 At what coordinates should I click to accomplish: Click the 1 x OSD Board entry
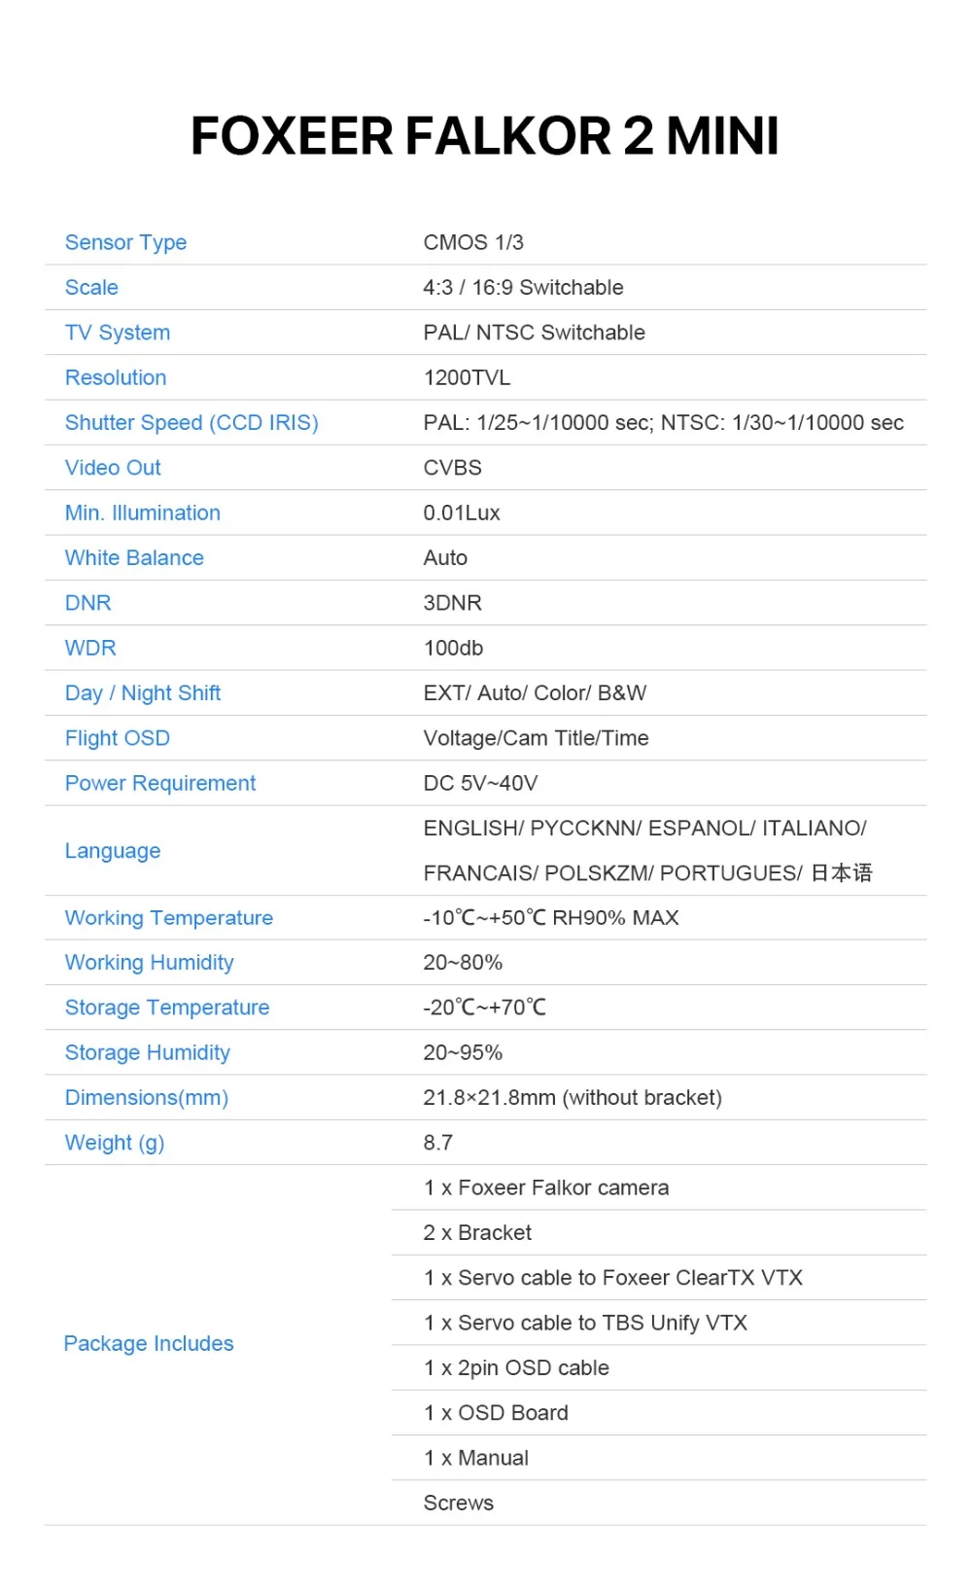496,1413
